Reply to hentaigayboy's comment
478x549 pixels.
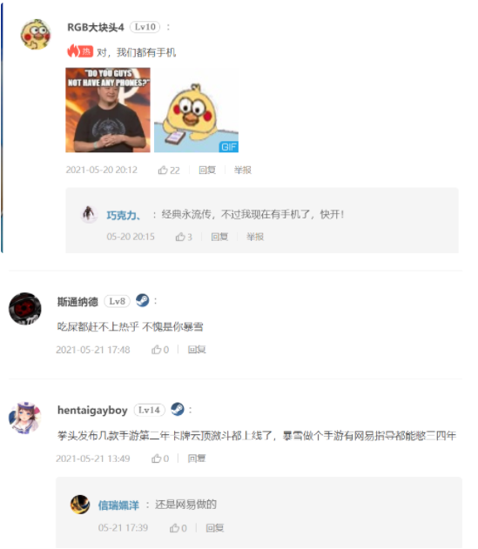[197, 459]
